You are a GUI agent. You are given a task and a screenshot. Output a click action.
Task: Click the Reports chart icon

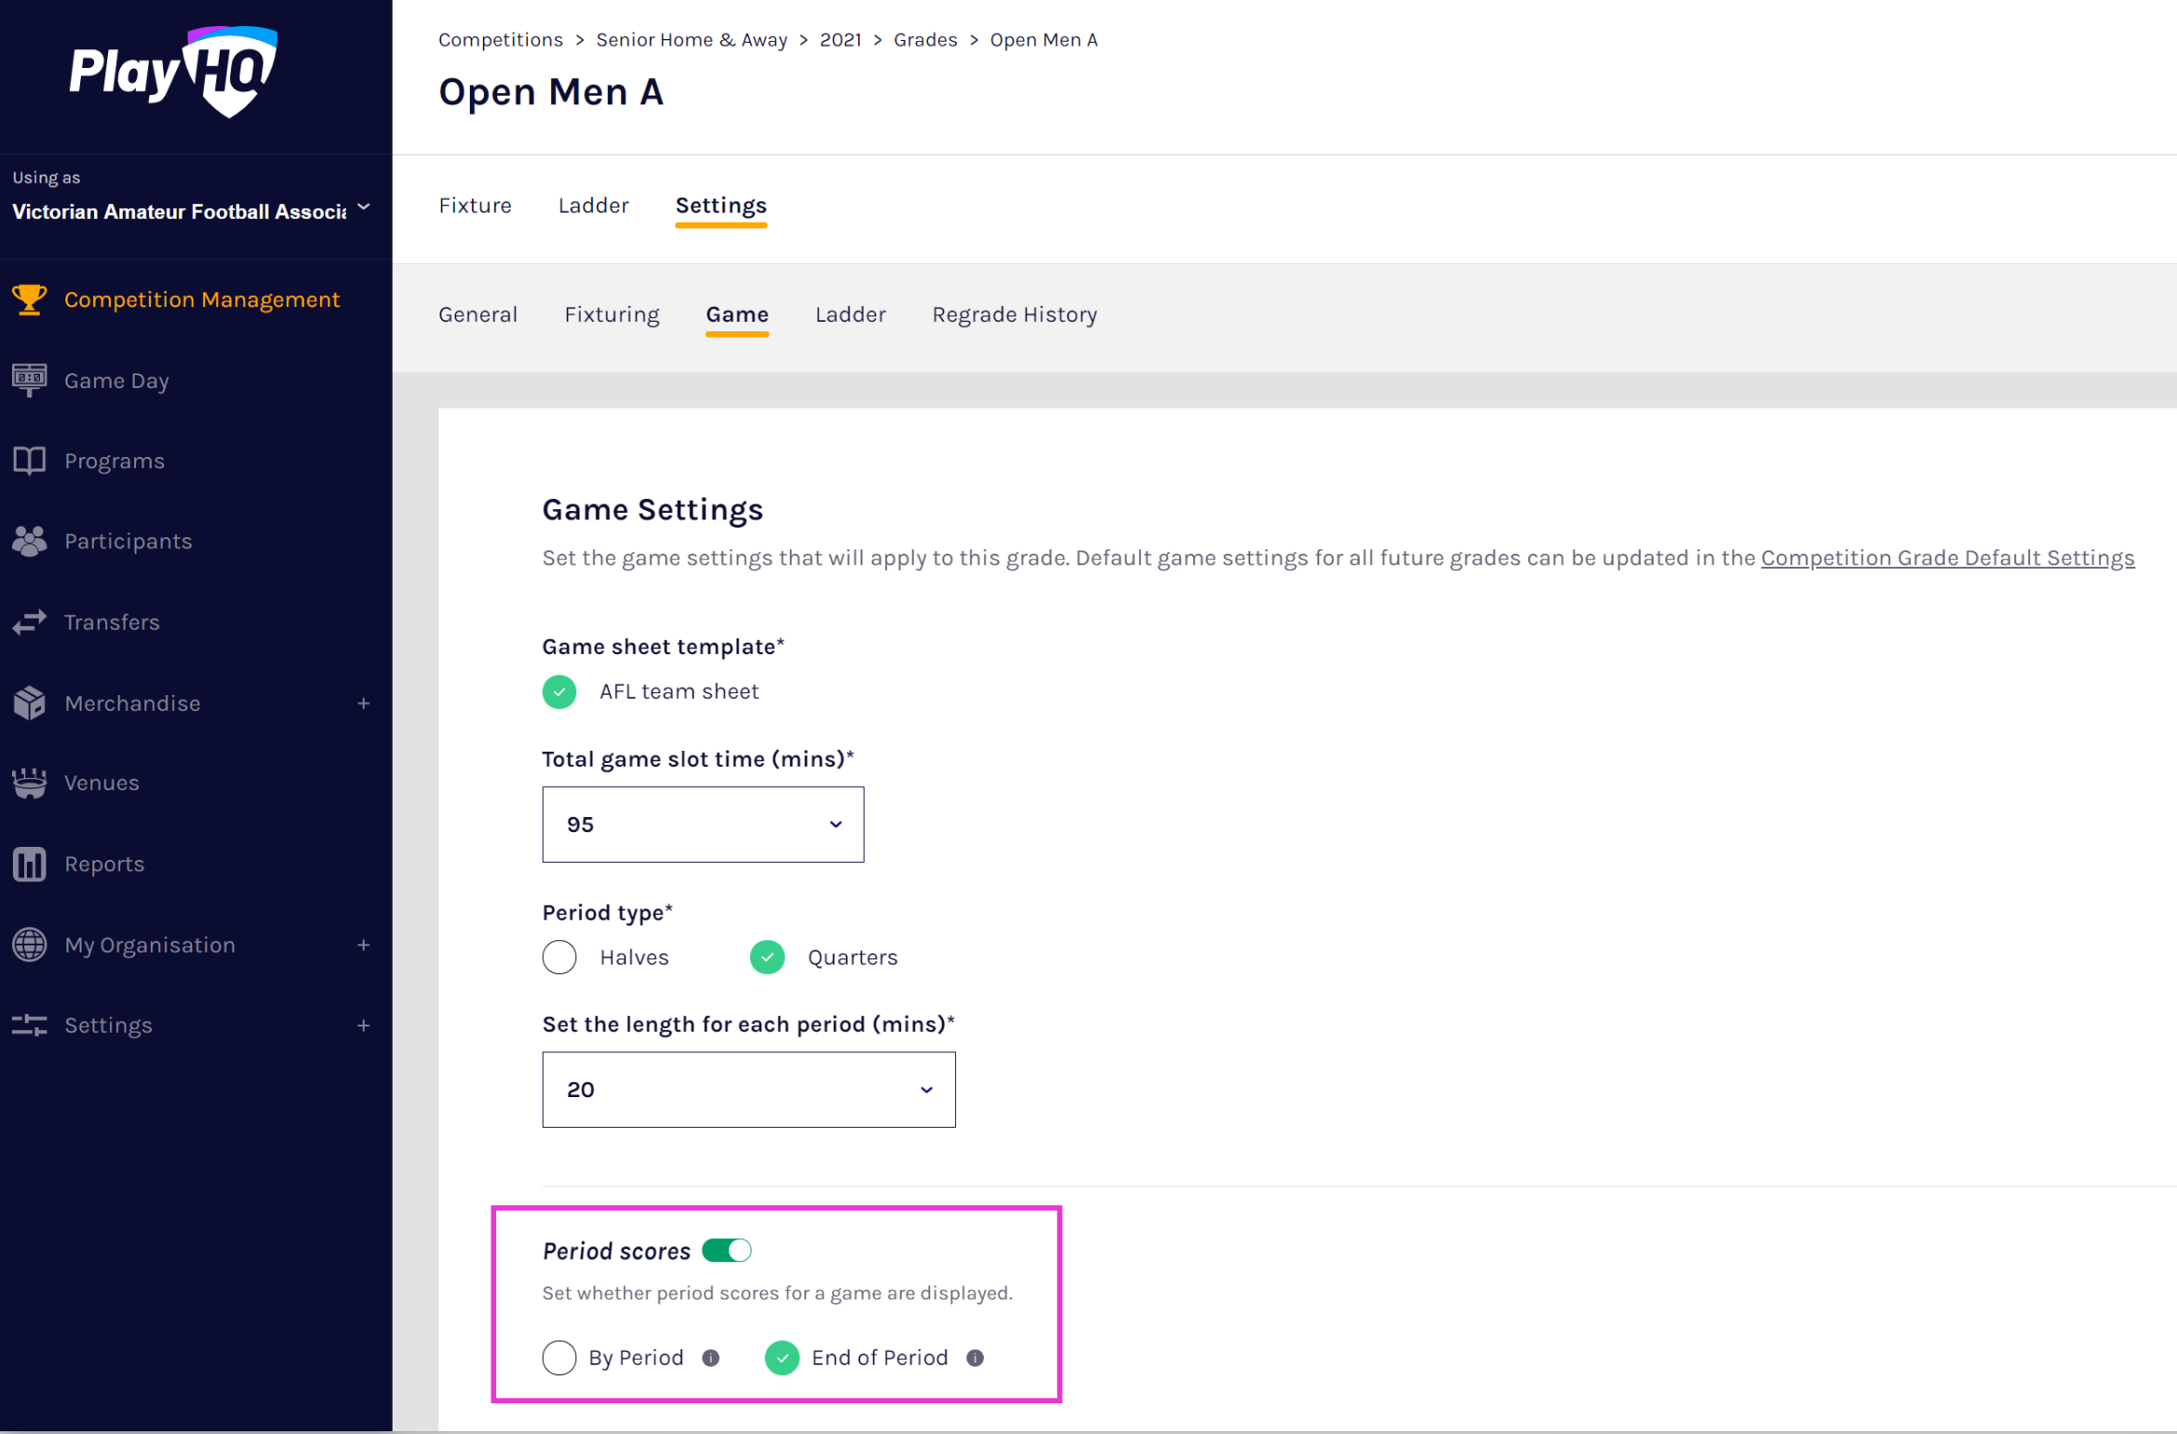29,864
